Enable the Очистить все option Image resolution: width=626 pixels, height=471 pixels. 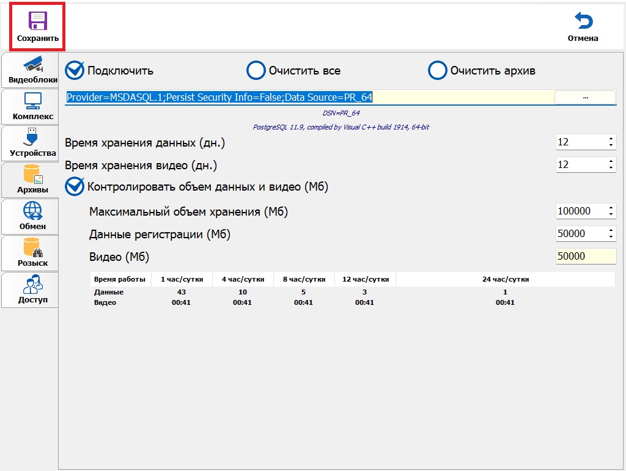(256, 70)
